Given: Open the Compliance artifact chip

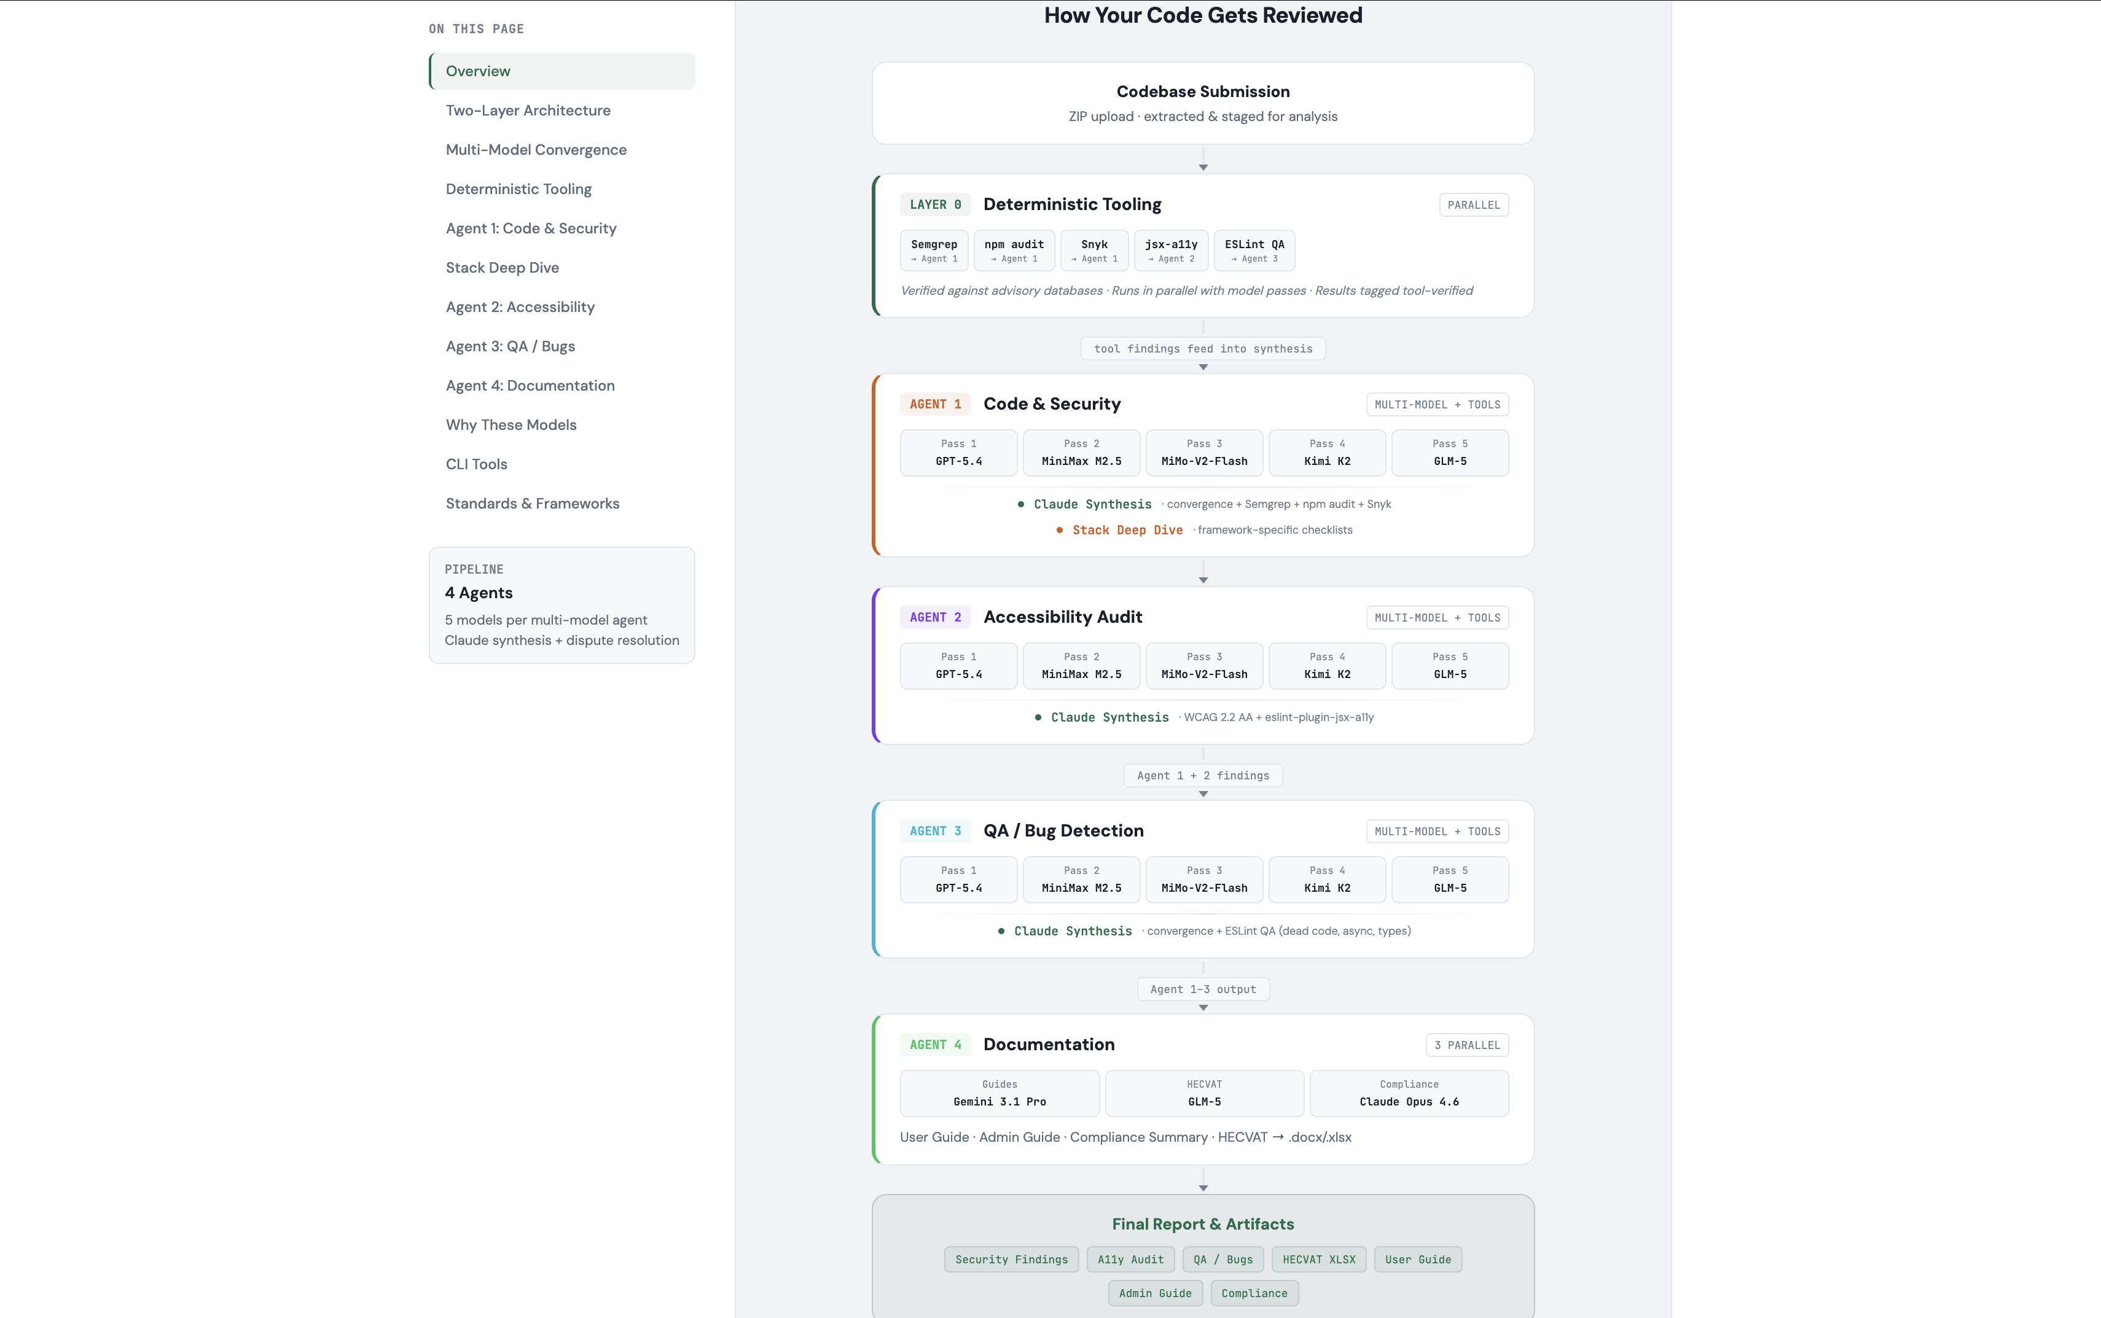Looking at the screenshot, I should point(1254,1293).
